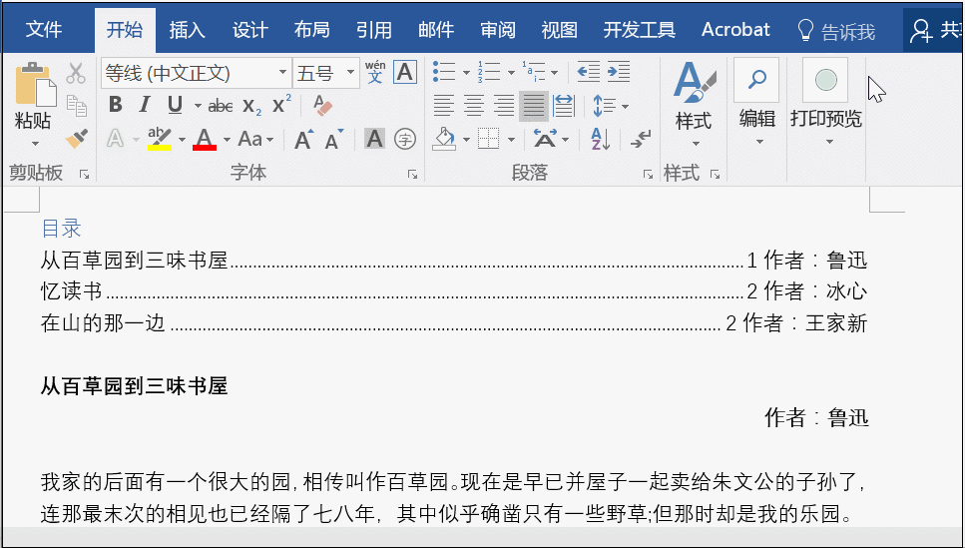Image resolution: width=965 pixels, height=548 pixels.
Task: Click the Sort A-Z icon
Action: (x=600, y=139)
